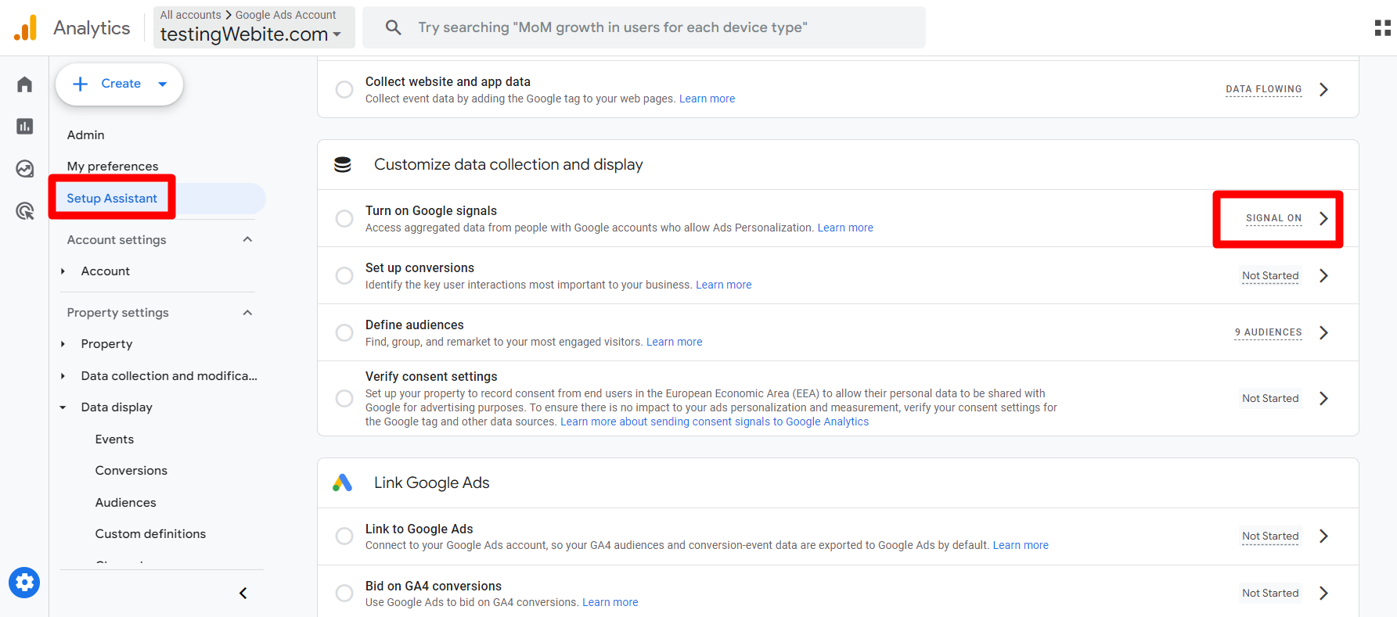
Task: Open Define audiences arrow
Action: (1323, 332)
